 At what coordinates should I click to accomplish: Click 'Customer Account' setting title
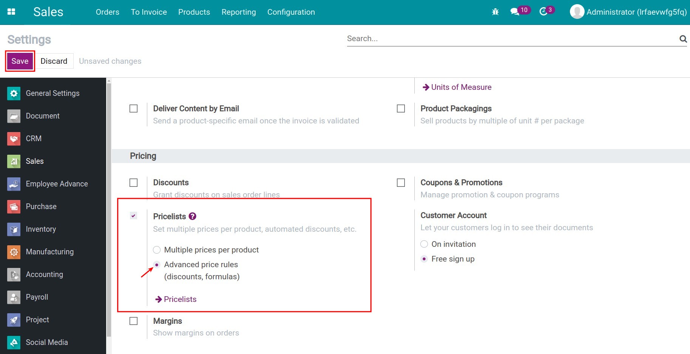tap(454, 215)
